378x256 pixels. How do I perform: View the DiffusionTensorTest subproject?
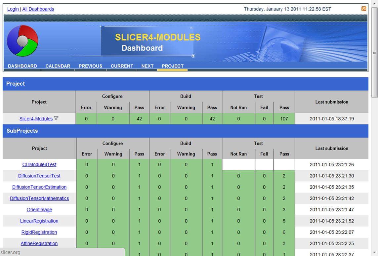point(39,176)
